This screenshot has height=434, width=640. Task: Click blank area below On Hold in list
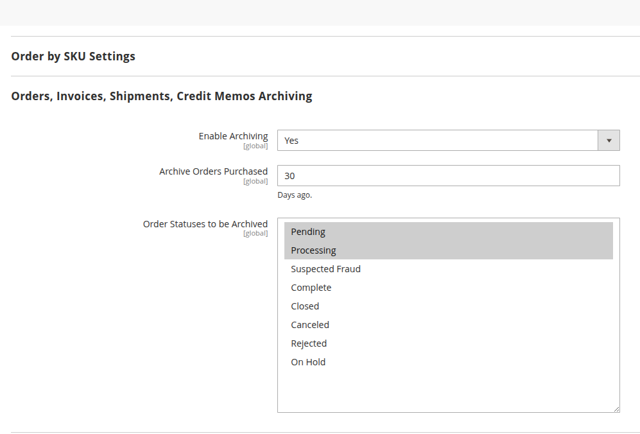(x=448, y=388)
